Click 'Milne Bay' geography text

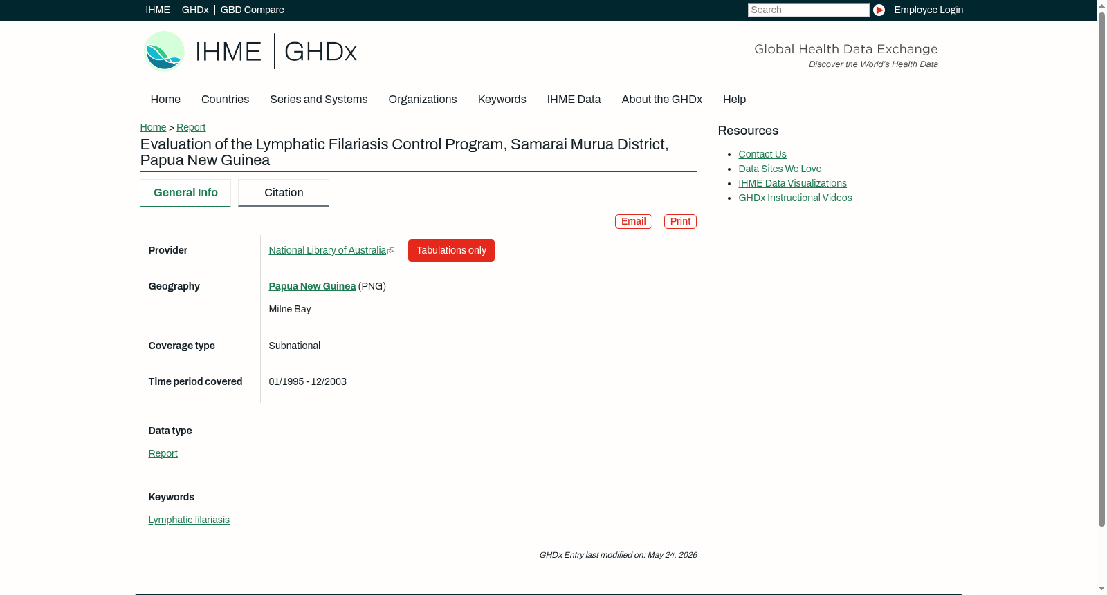click(290, 309)
